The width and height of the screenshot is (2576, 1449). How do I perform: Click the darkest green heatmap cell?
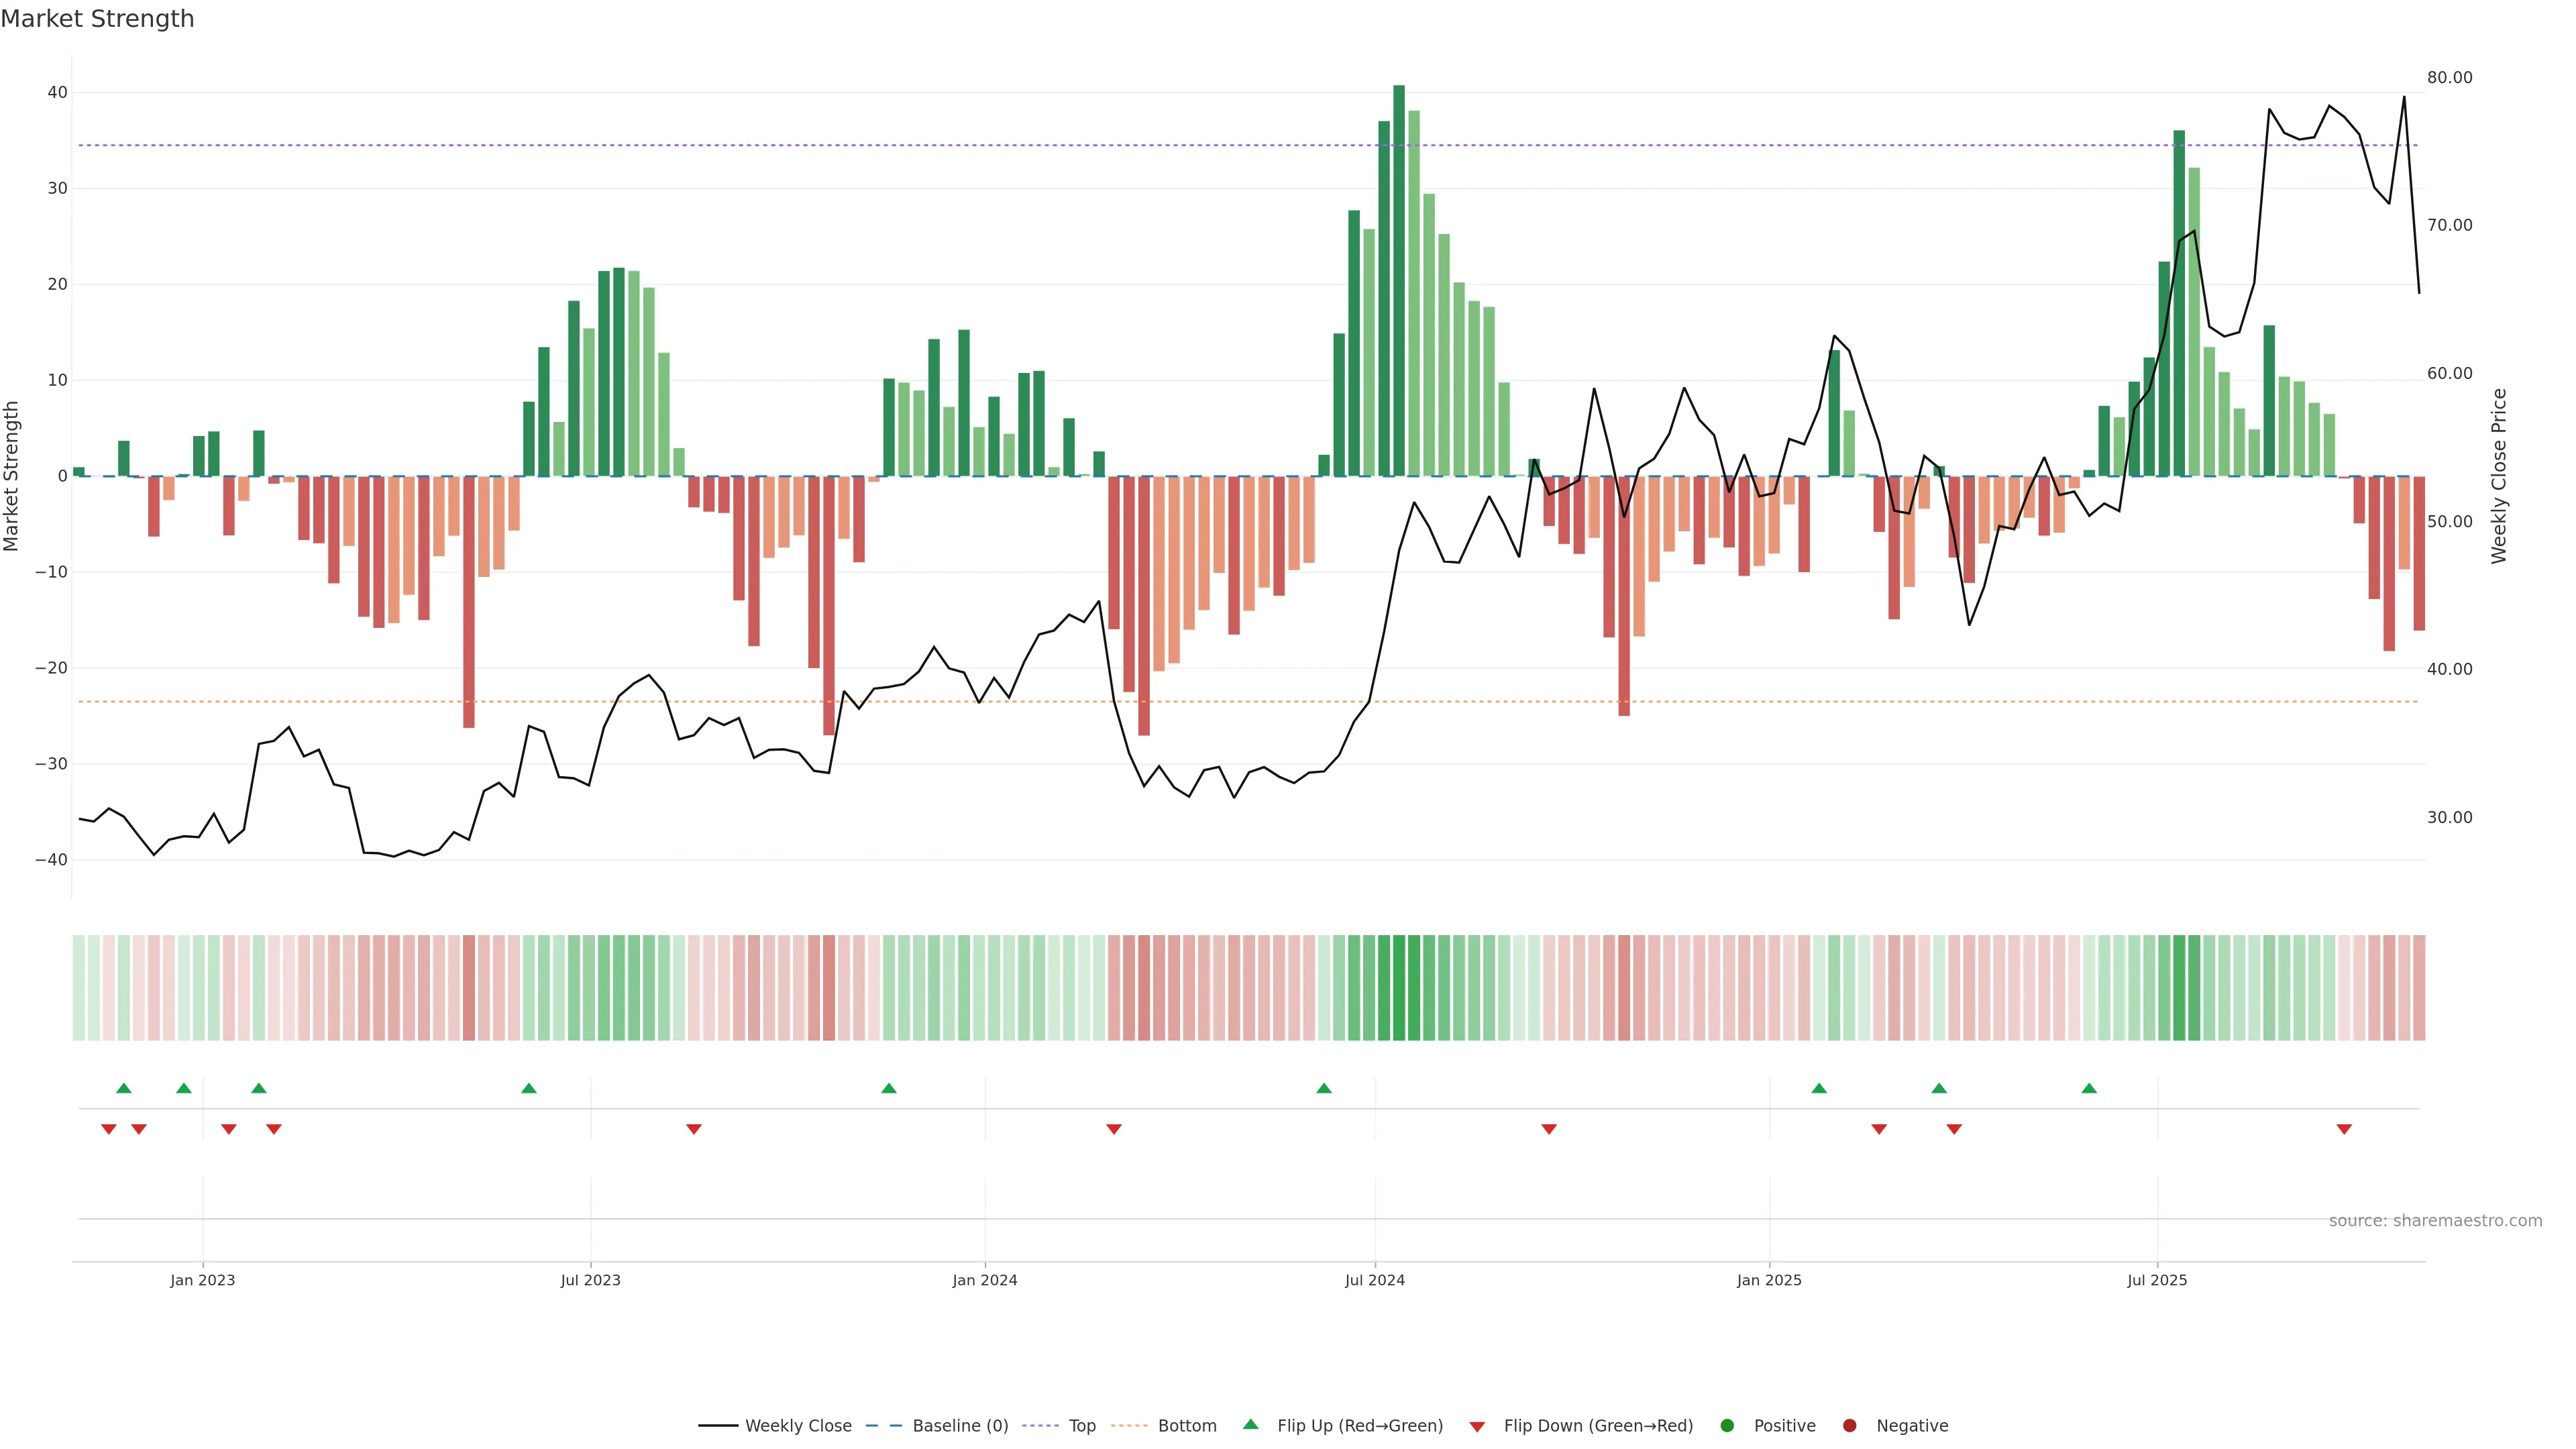click(1399, 988)
